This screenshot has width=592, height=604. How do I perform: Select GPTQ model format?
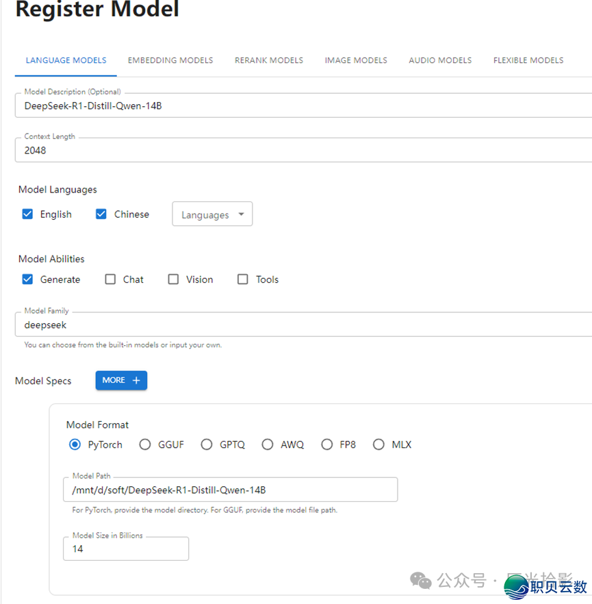click(206, 444)
